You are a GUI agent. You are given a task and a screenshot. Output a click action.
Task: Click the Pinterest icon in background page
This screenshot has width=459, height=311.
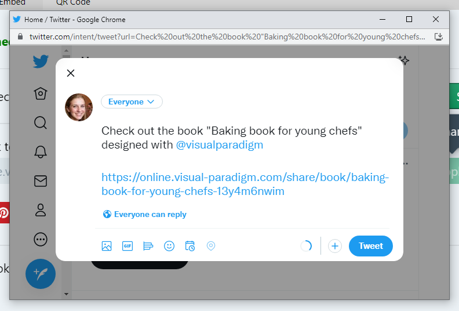[4, 212]
